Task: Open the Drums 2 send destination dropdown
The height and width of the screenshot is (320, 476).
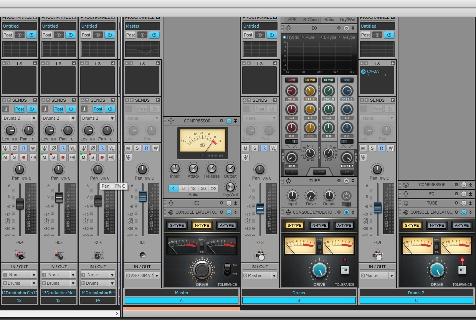Action: (x=18, y=118)
